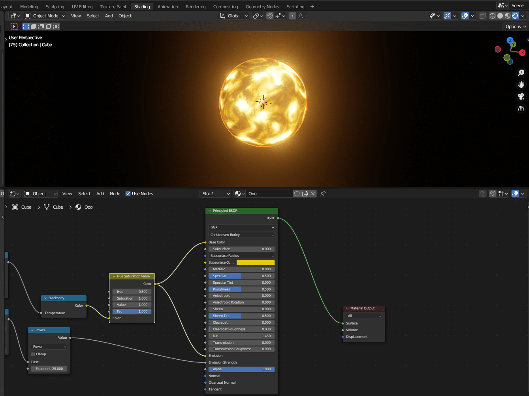Switch to the Geometry Nodes workspace tab

[262, 6]
